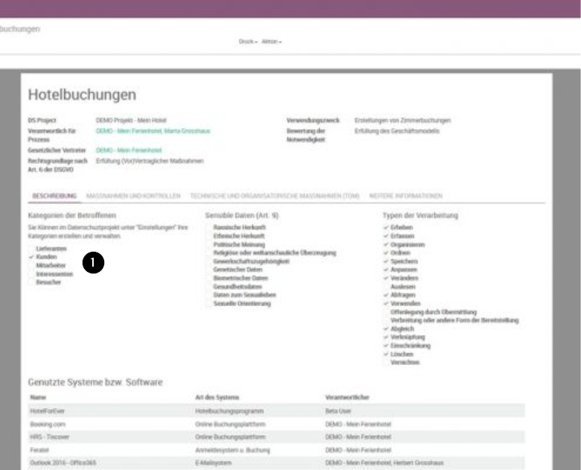The height and width of the screenshot is (470, 581).
Task: Switch to the Beschreibung tab
Action: click(x=54, y=196)
